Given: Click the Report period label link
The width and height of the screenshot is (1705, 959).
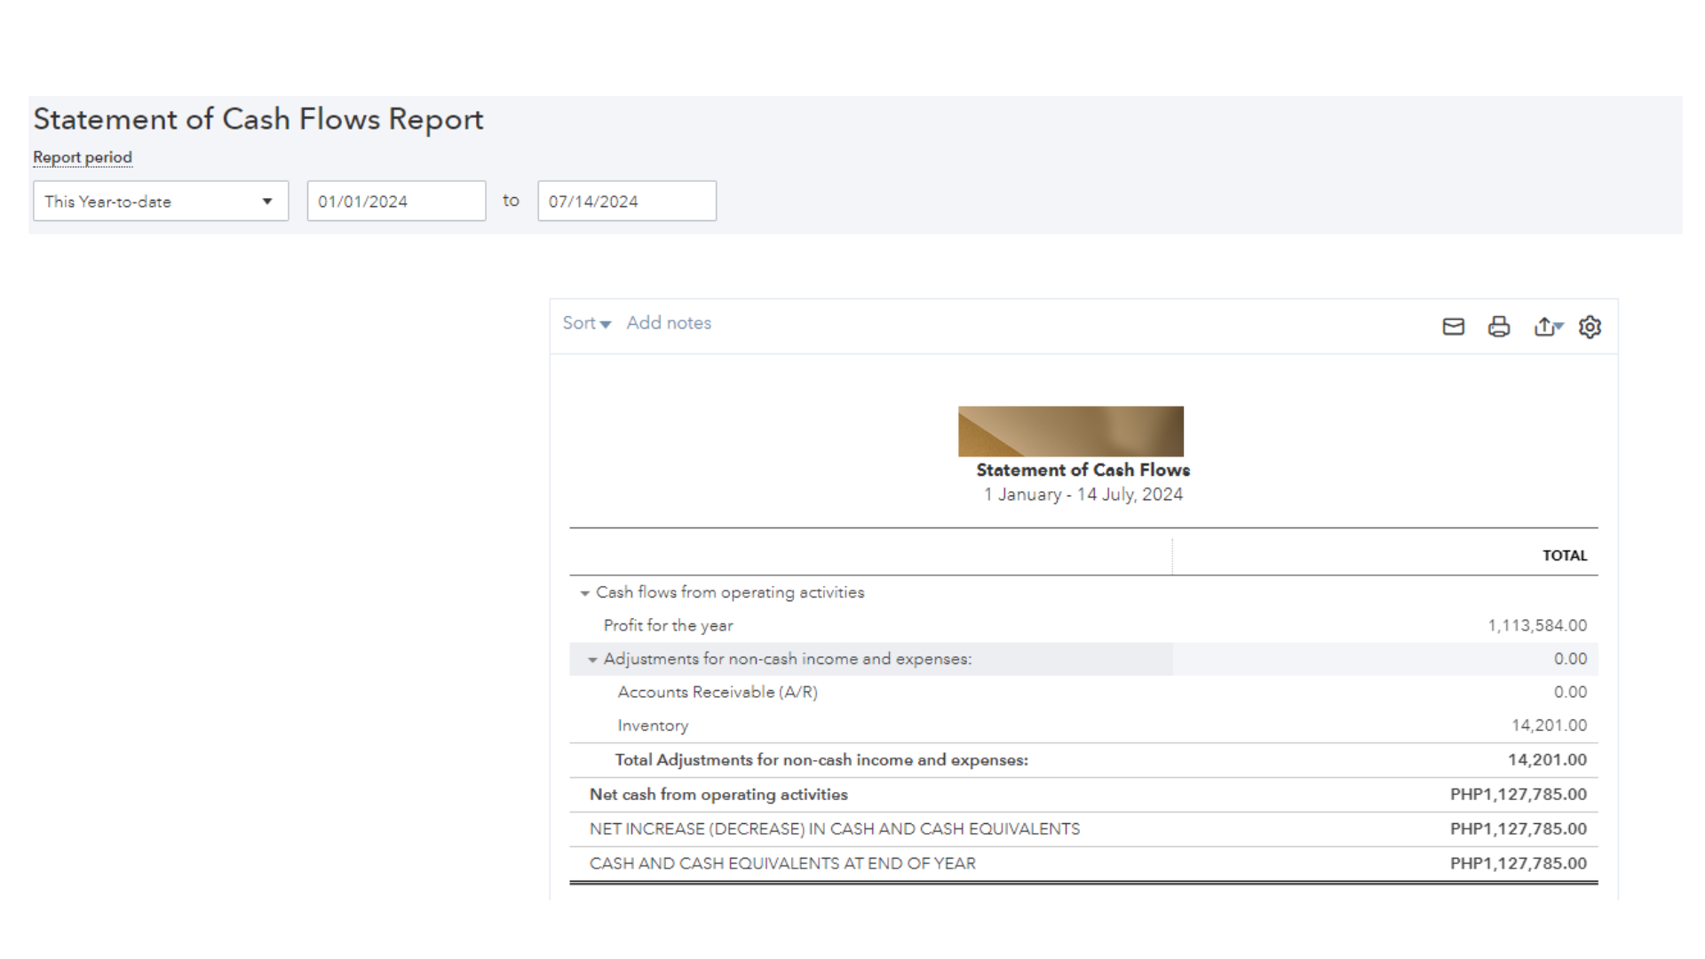Looking at the screenshot, I should 83,157.
